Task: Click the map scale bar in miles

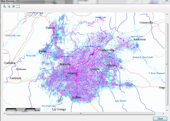Action: 23,109
